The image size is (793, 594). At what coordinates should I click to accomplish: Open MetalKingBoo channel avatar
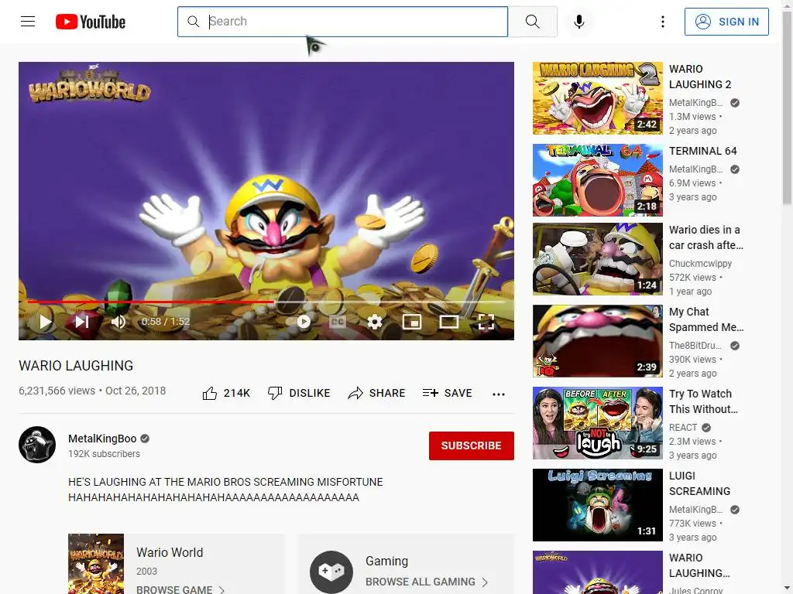tap(37, 445)
